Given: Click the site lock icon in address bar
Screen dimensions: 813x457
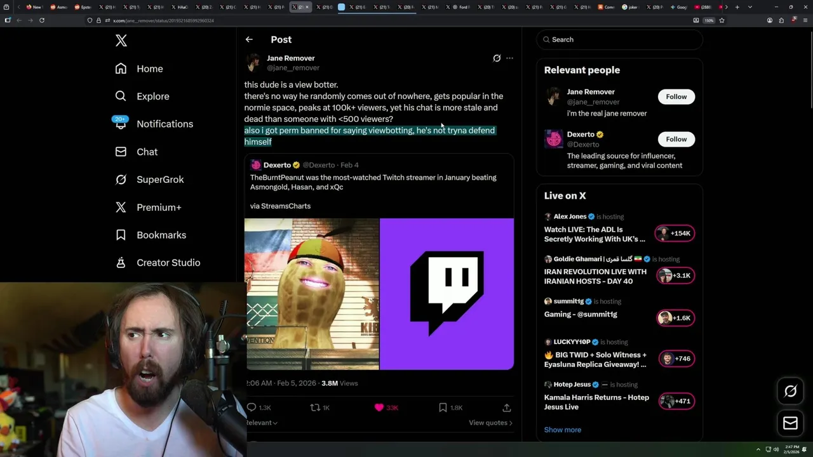Looking at the screenshot, I should pos(98,20).
